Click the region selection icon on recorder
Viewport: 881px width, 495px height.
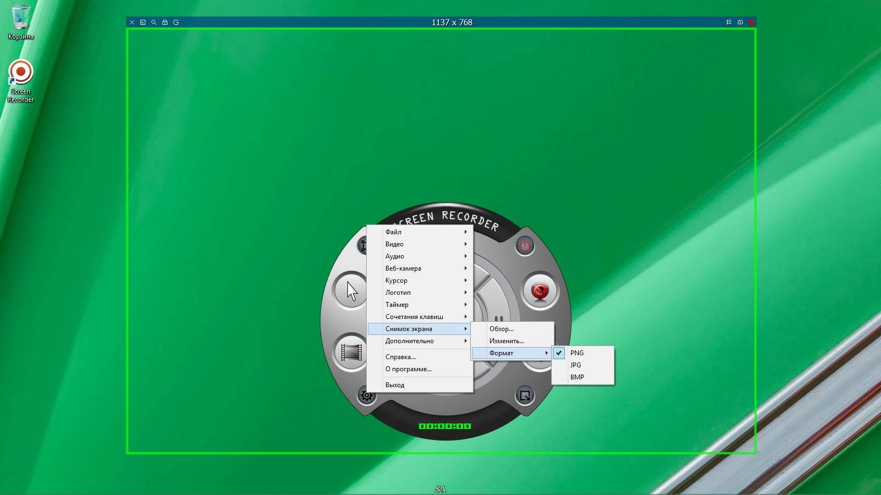[x=363, y=246]
